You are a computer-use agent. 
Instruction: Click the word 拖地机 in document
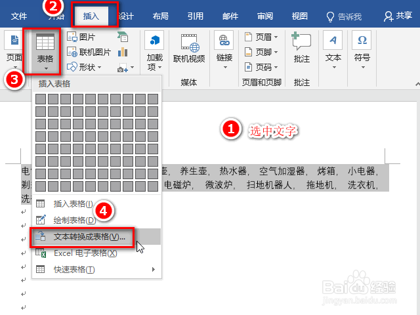tap(320, 185)
